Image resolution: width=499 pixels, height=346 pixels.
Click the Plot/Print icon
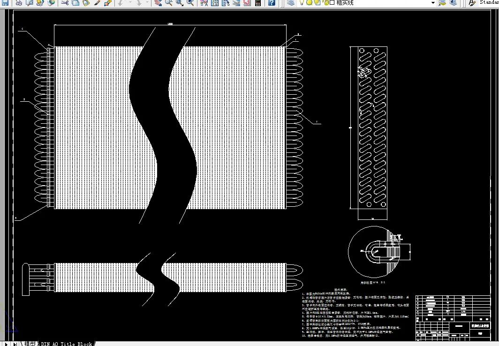[19, 2]
